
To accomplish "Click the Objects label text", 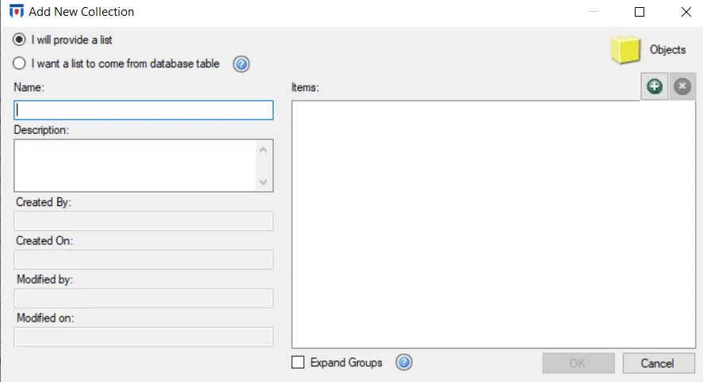I will coord(667,50).
